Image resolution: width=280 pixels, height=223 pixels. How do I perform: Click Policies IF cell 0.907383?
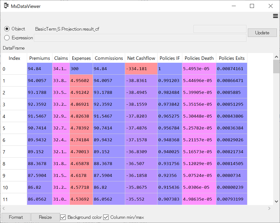(170, 199)
